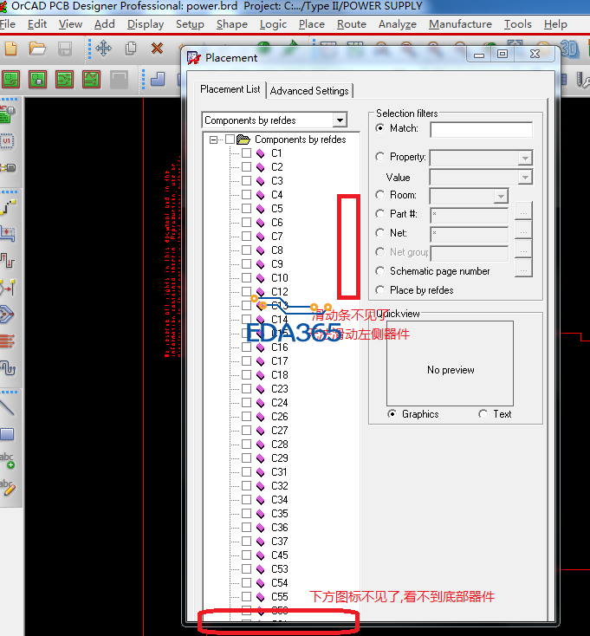
Task: Tick the checkbox for component C1
Action: 247,153
